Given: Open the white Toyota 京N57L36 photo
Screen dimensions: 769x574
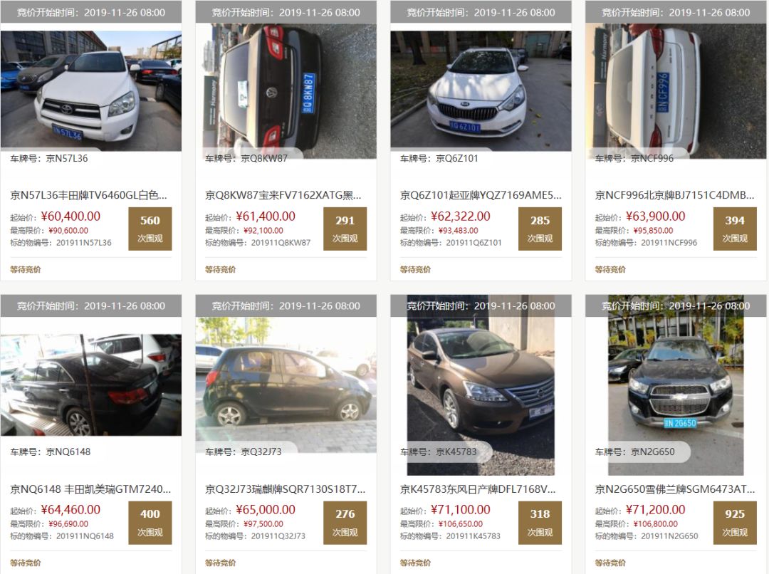Looking at the screenshot, I should [90, 90].
